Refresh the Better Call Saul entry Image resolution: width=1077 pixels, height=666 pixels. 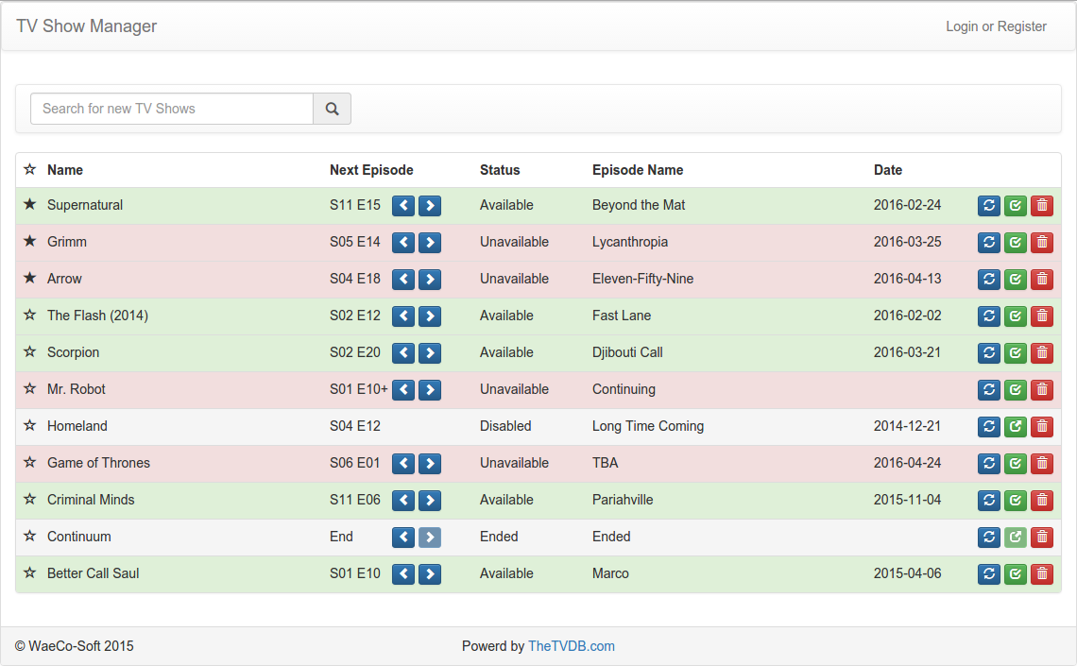point(989,574)
